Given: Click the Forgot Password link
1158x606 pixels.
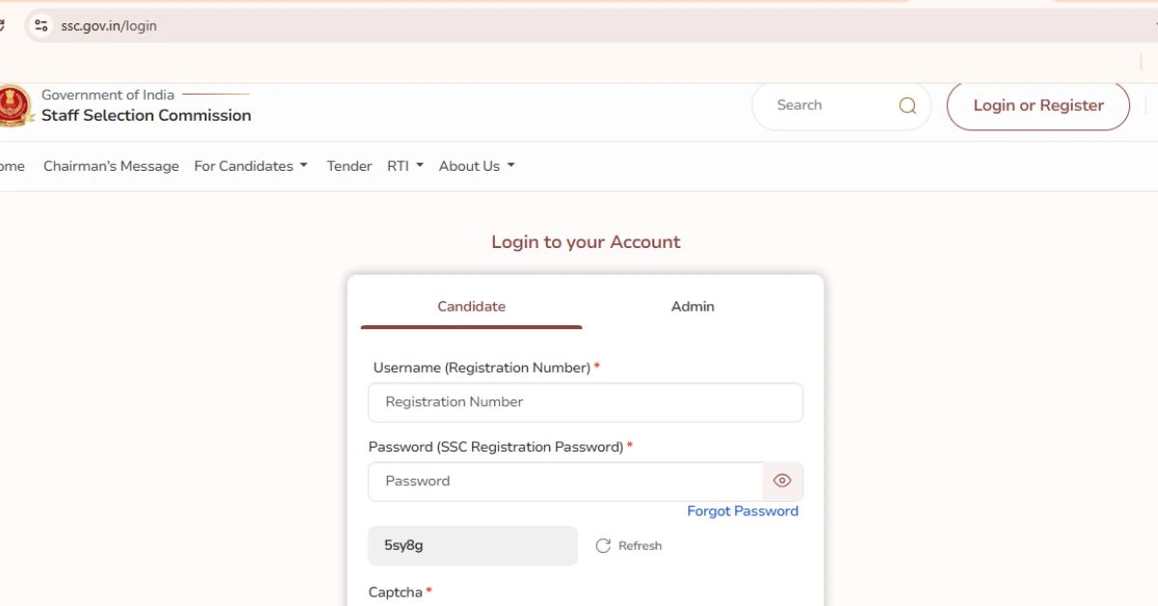Looking at the screenshot, I should [742, 511].
